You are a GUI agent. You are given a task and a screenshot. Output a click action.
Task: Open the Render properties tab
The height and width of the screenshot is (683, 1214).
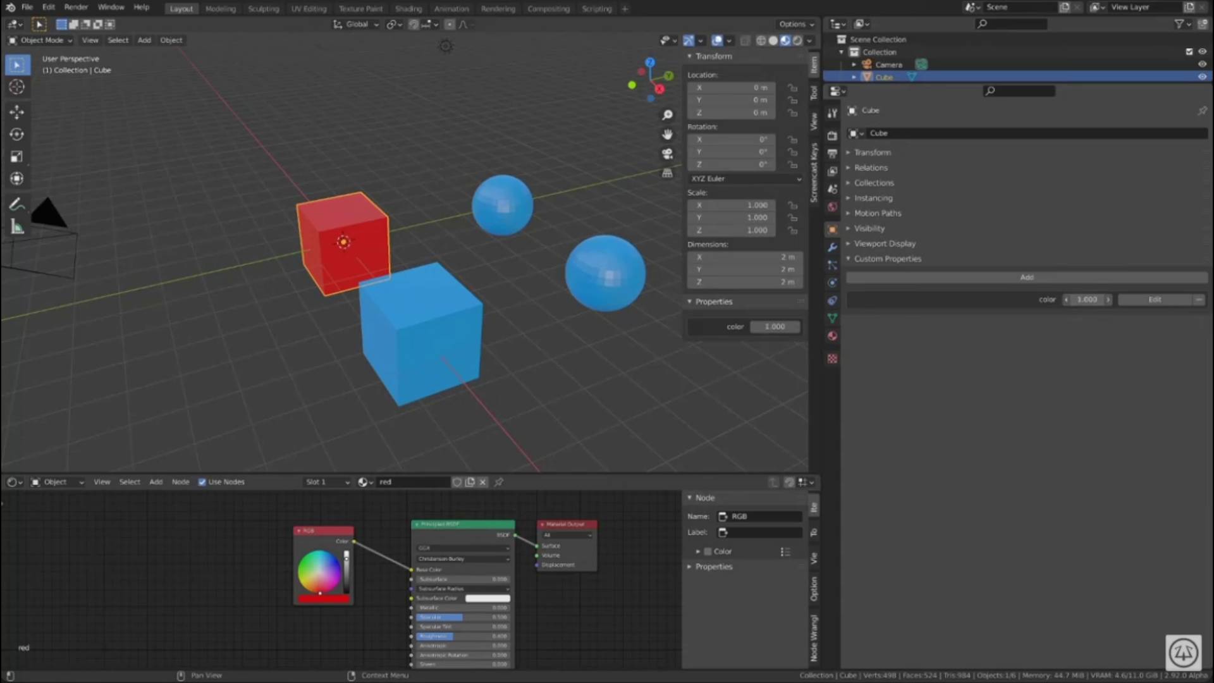(832, 136)
